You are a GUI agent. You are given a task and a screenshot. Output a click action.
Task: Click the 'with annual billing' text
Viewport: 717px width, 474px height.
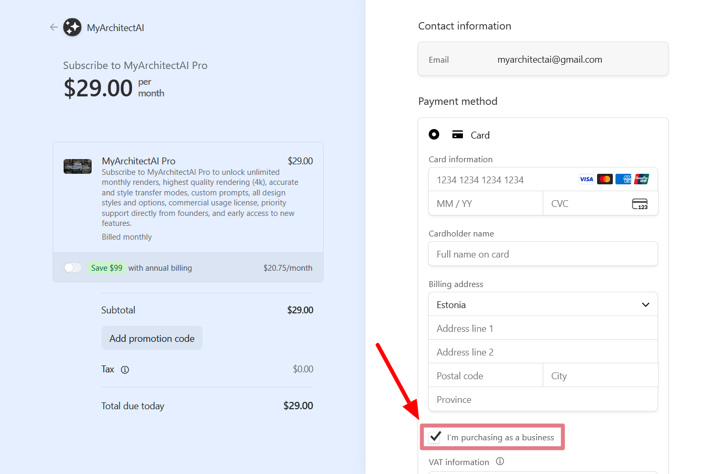pos(160,268)
